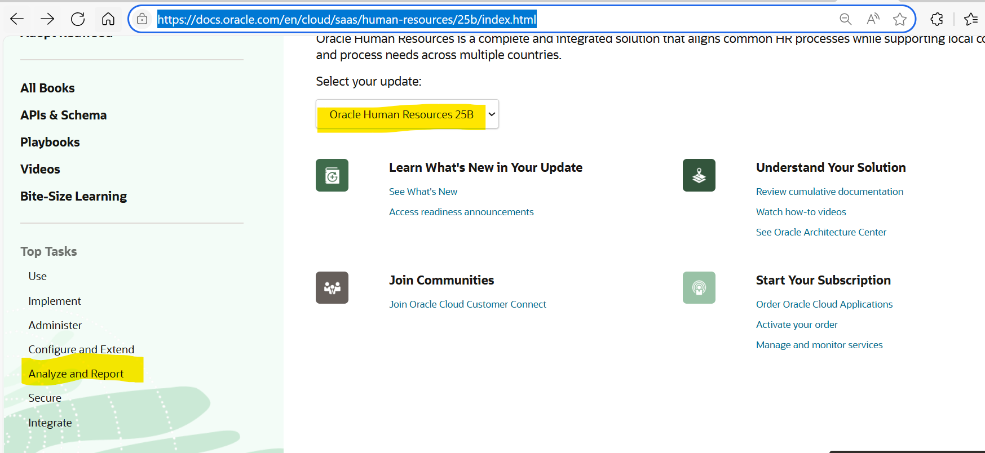Open the browser home page

click(108, 19)
